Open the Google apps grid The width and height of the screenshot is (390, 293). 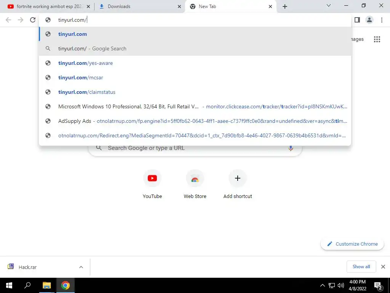point(377,39)
